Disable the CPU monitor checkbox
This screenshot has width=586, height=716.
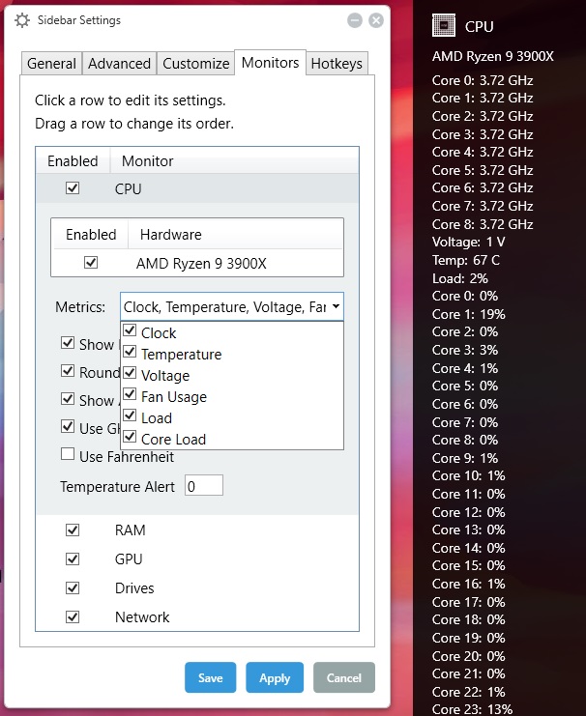73,187
